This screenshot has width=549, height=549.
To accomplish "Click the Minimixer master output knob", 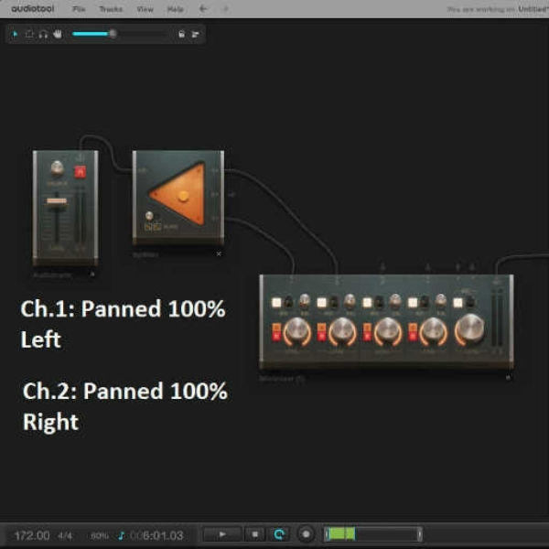I will 470,328.
